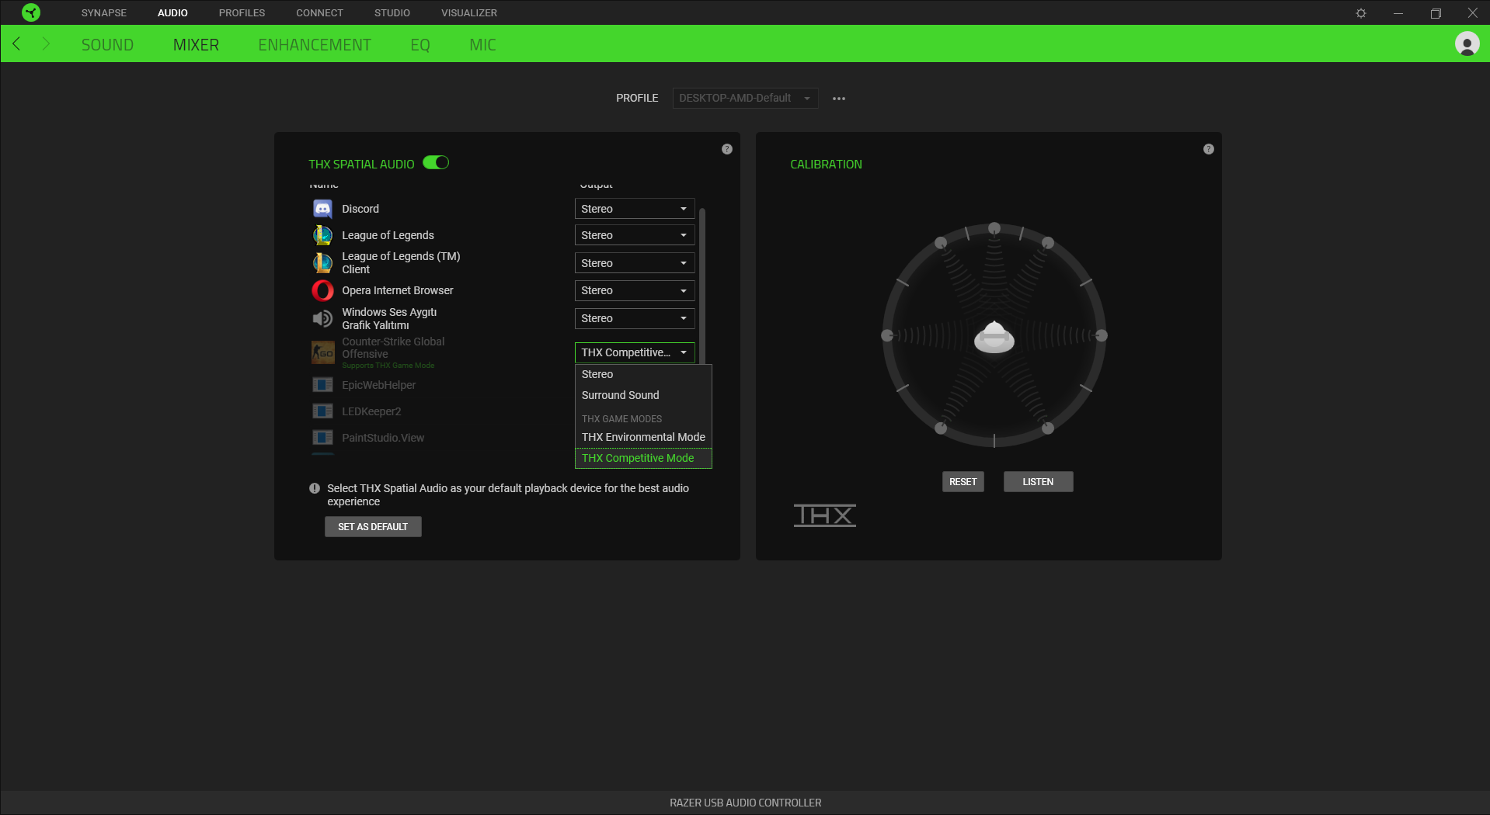The image size is (1490, 815).
Task: Open the VISUALIZER tab
Action: click(469, 13)
